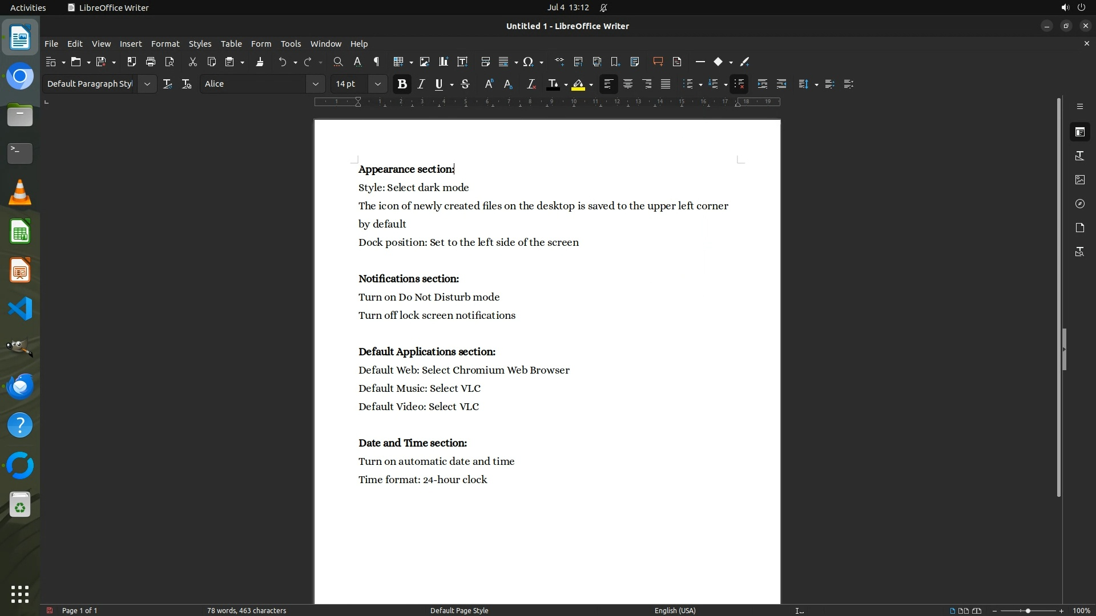Image resolution: width=1096 pixels, height=616 pixels.
Task: Insert image using toolbar icon
Action: click(x=424, y=62)
